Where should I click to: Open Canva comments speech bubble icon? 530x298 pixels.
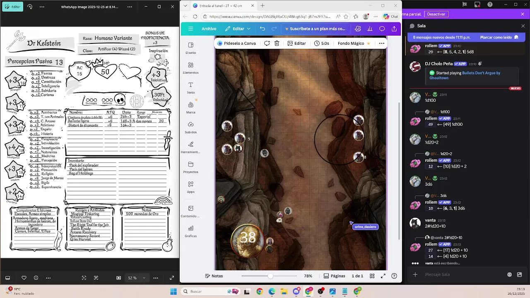coord(382,29)
